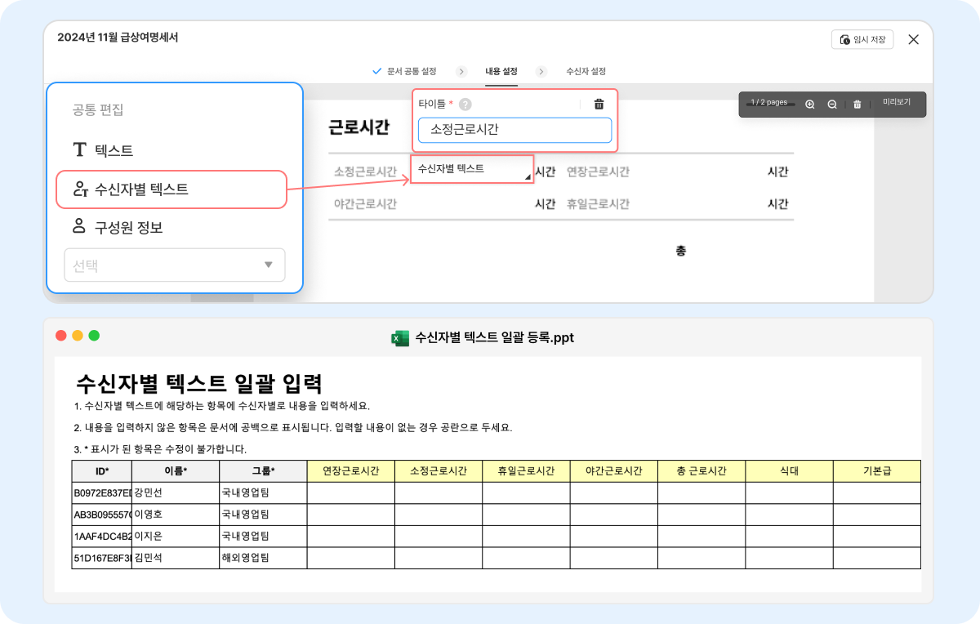Click the T icon beside 텍스트
Screen dimensions: 980x624
tap(79, 150)
